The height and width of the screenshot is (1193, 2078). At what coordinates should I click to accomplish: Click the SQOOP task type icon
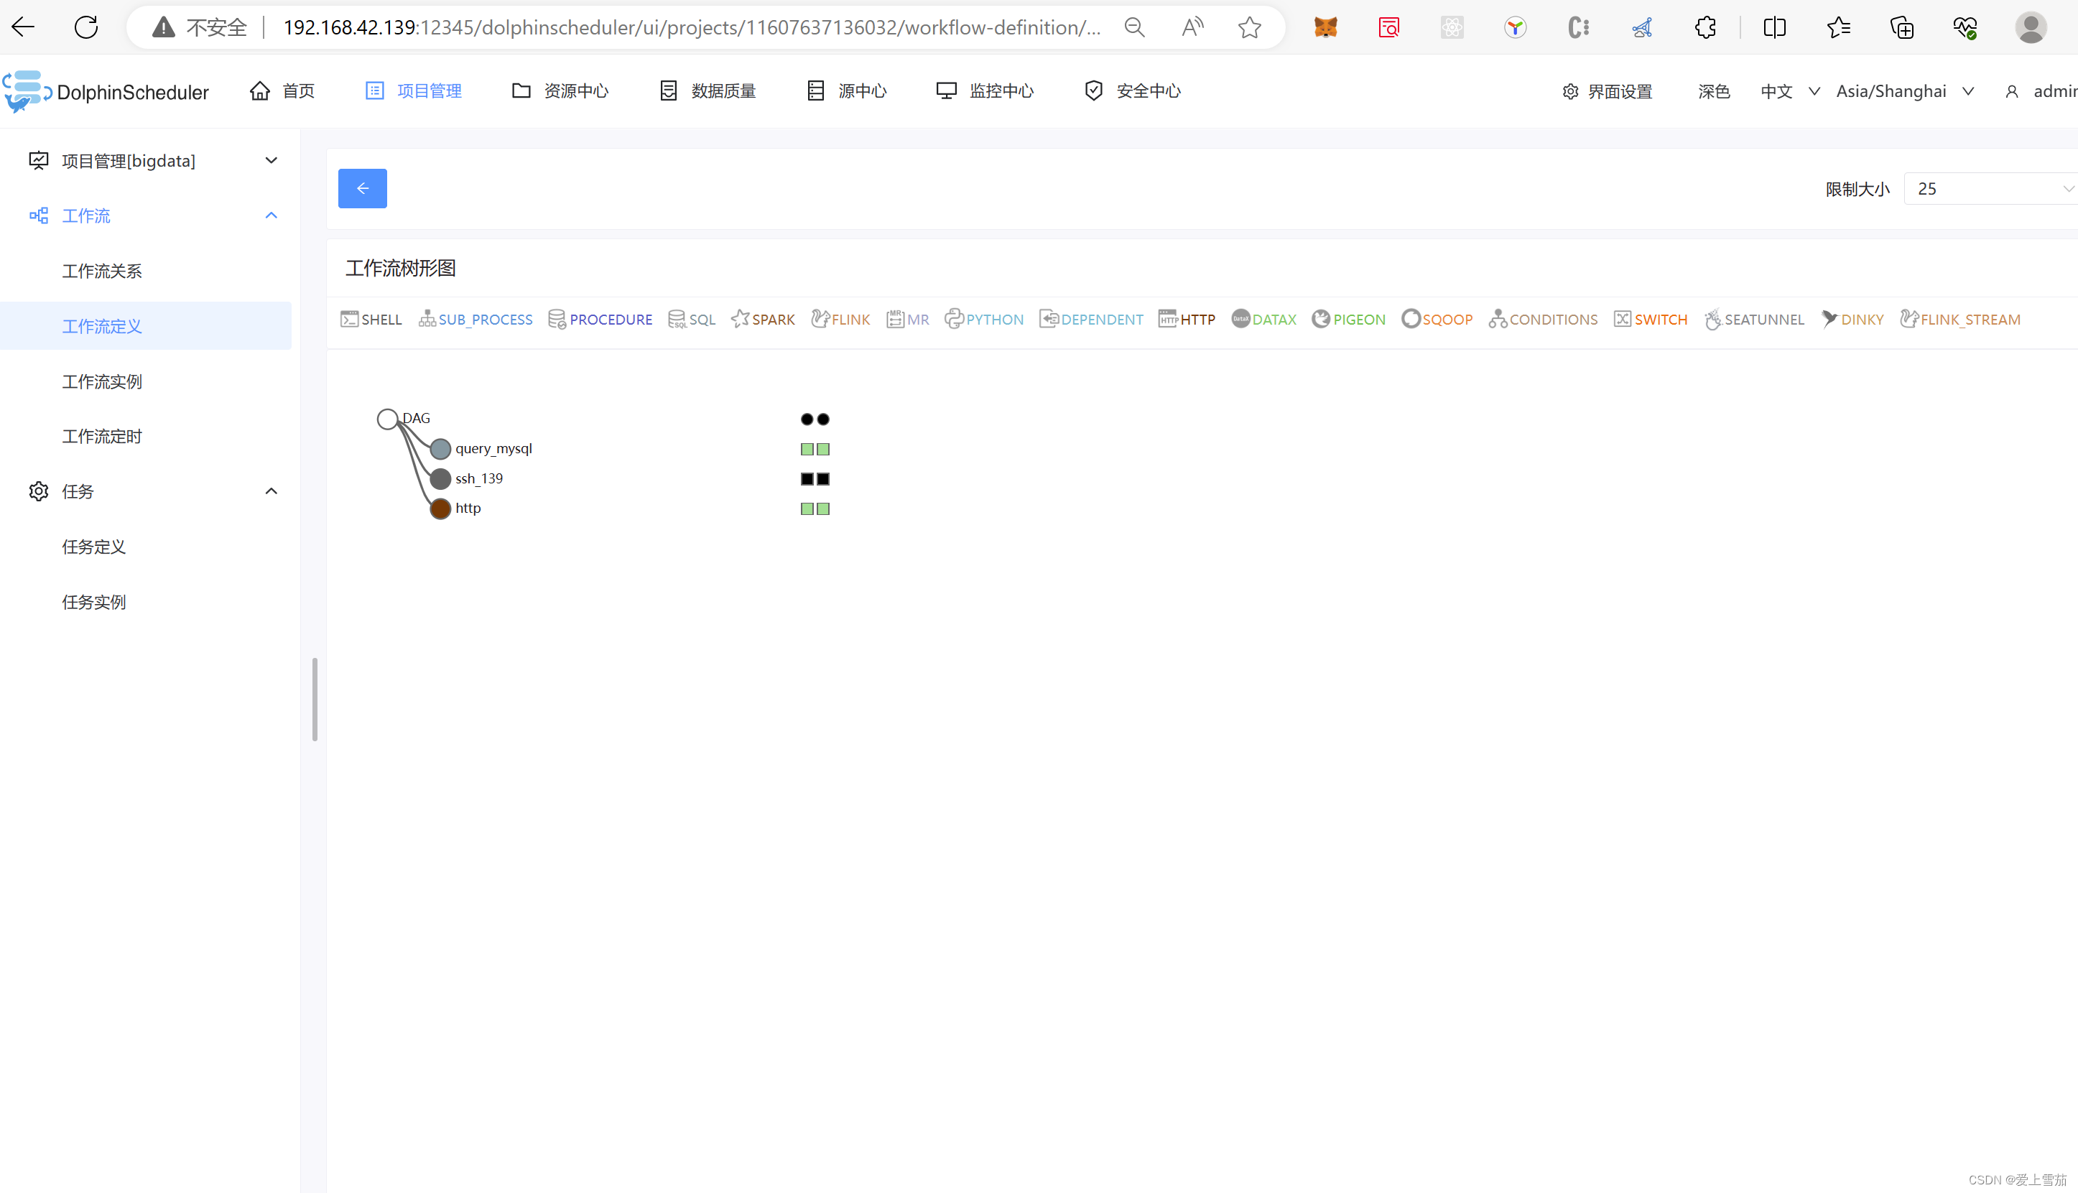1410,320
